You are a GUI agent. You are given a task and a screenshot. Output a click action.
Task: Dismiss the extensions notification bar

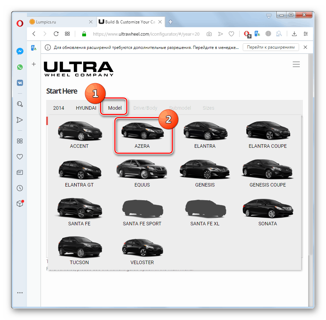point(305,47)
